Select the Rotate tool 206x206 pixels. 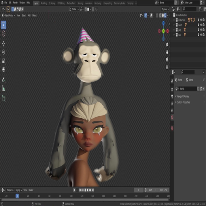[4, 52]
